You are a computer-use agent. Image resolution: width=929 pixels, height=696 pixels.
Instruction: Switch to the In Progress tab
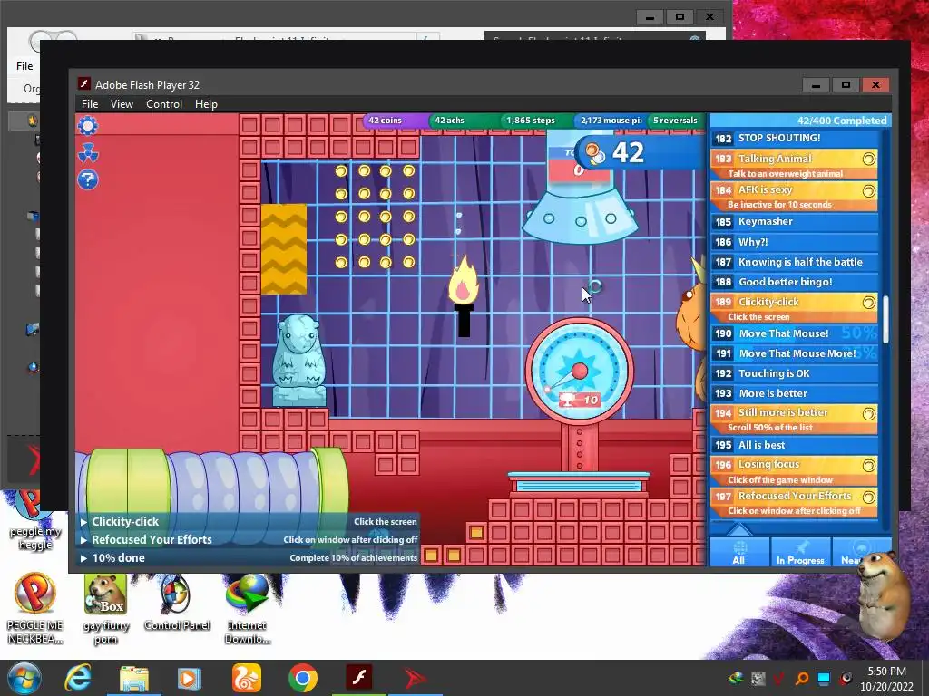tap(800, 552)
